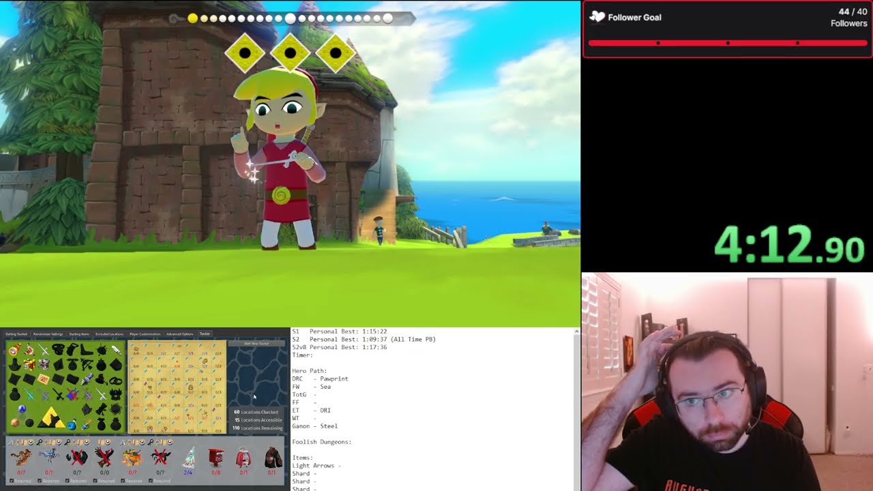Screen dimensions: 873x491
Task: Click the red mailbox icon
Action: tap(216, 457)
